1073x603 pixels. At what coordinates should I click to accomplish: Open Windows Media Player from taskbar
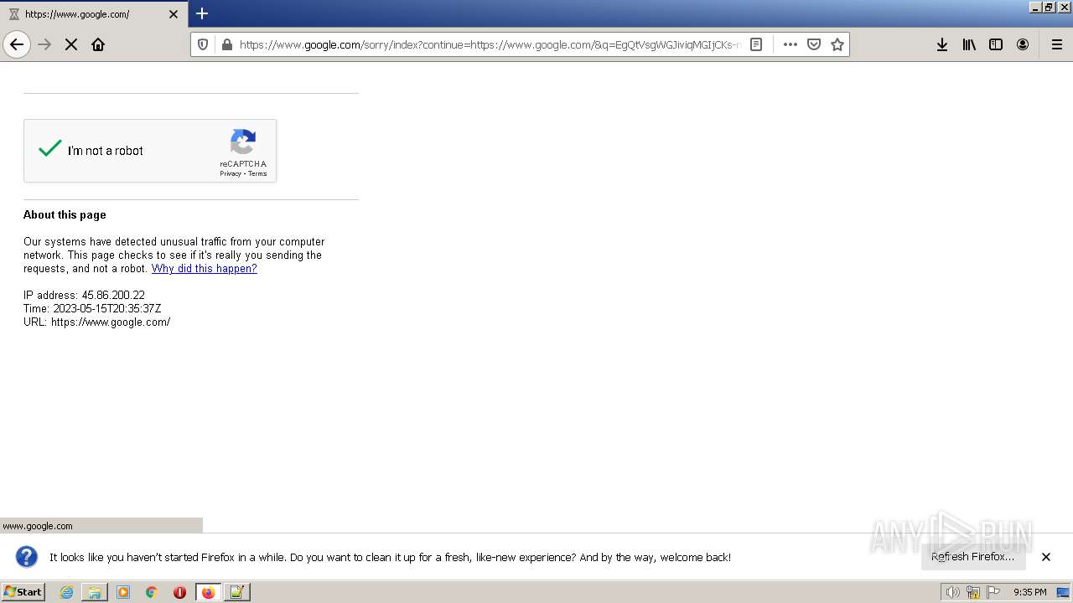click(123, 592)
